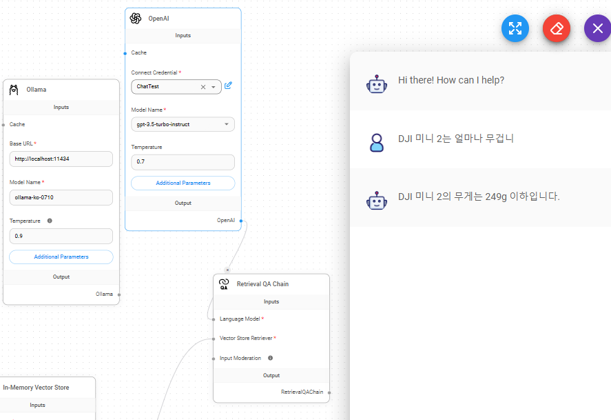Select the OpenAI node title
Viewport: 611px width, 420px height.
point(158,19)
